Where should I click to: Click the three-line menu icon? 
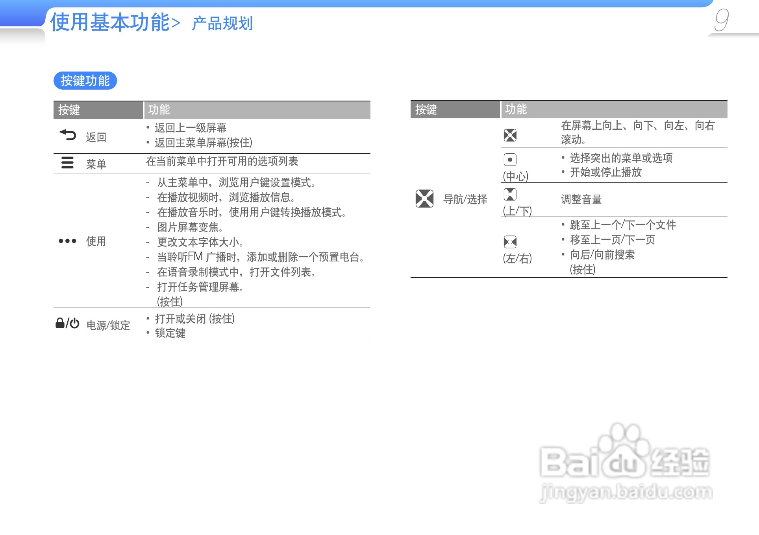point(67,162)
